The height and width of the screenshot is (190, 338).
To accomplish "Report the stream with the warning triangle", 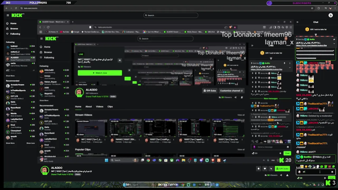I will click(287, 175).
